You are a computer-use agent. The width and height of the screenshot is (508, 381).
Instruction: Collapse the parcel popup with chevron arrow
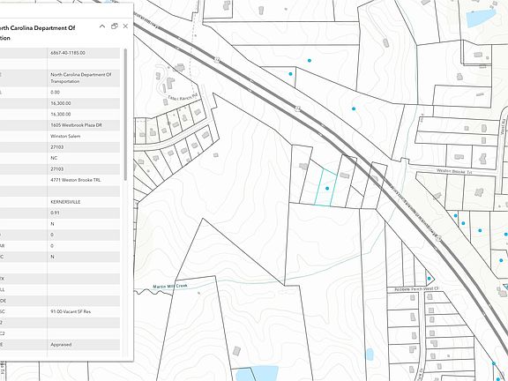[102, 26]
